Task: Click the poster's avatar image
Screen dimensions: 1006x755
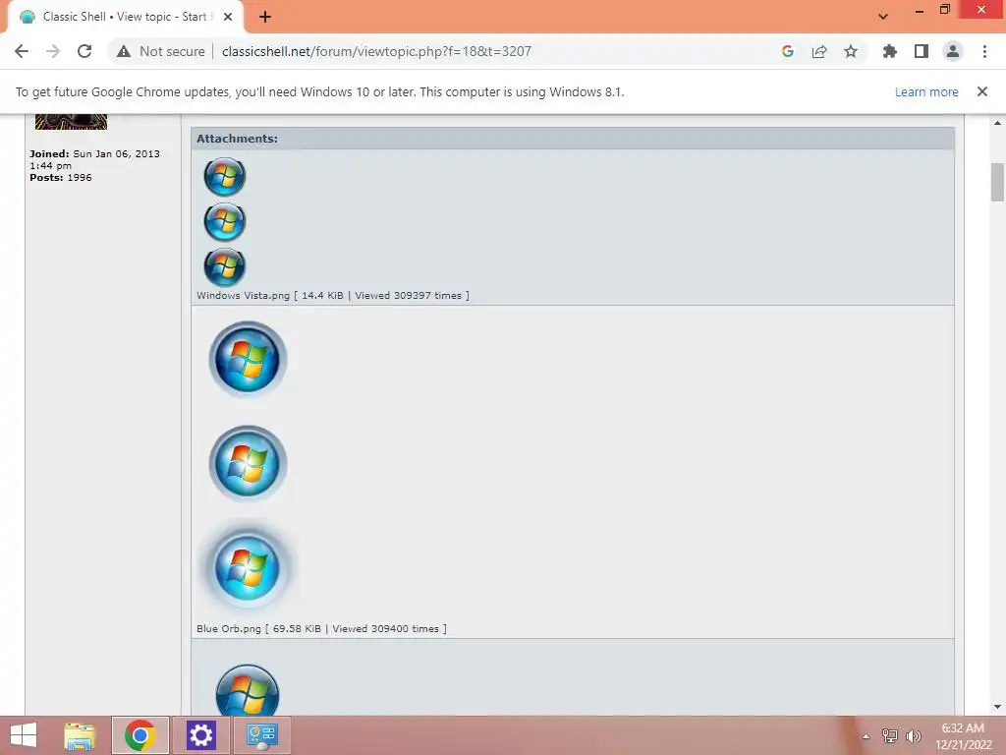Action: click(x=71, y=122)
